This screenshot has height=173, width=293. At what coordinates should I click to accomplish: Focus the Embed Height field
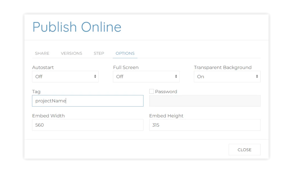pos(205,125)
